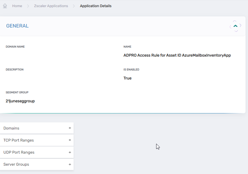The height and width of the screenshot is (174, 248).
Task: Go to the Home breadcrumb link
Action: click(x=17, y=6)
